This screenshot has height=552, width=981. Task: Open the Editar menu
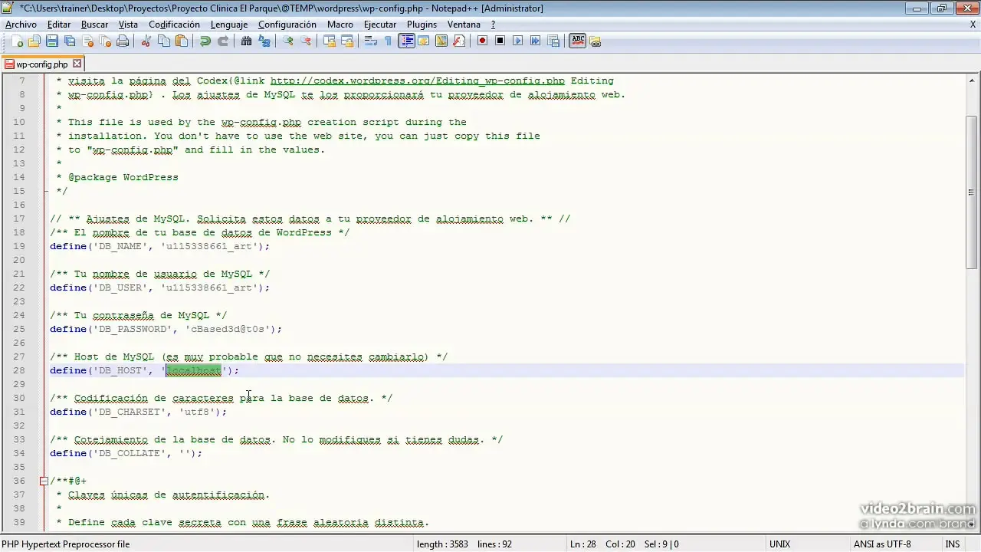[59, 25]
